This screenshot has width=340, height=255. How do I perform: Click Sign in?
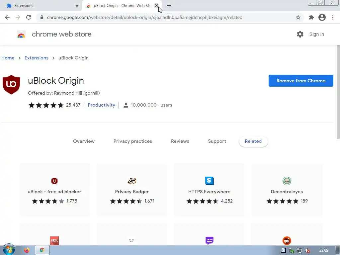click(316, 34)
